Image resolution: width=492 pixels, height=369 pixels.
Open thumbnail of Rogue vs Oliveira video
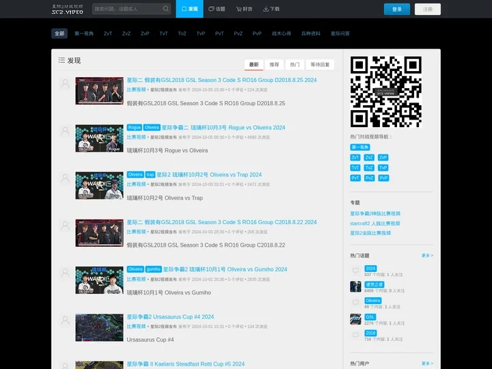click(x=100, y=138)
